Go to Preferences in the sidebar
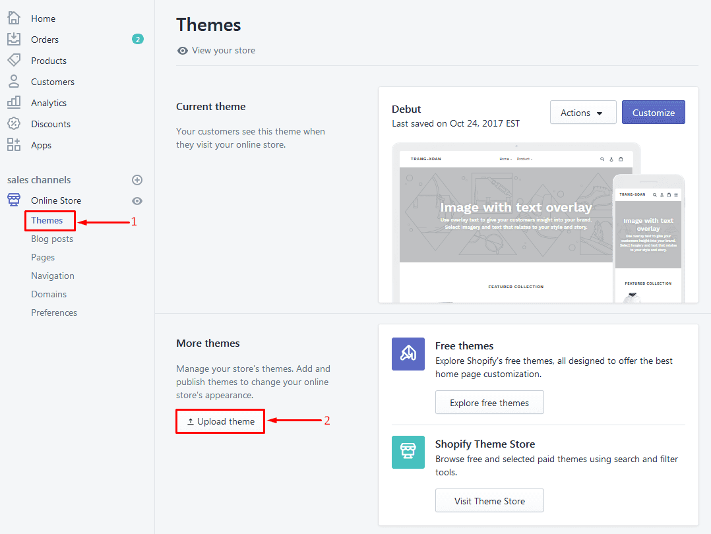 tap(54, 312)
